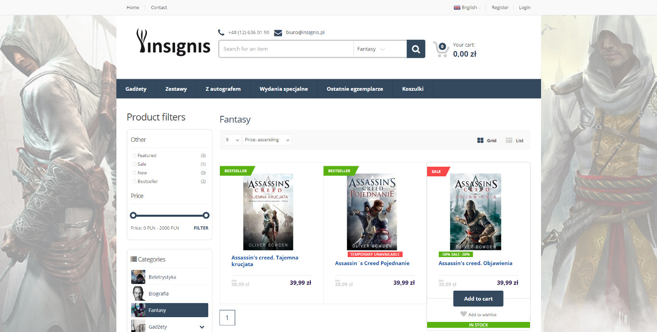This screenshot has width=657, height=332.
Task: Tick the New filter checkbox
Action: pos(134,173)
